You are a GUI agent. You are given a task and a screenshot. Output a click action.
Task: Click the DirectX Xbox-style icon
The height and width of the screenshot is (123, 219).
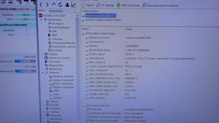(x=47, y=105)
